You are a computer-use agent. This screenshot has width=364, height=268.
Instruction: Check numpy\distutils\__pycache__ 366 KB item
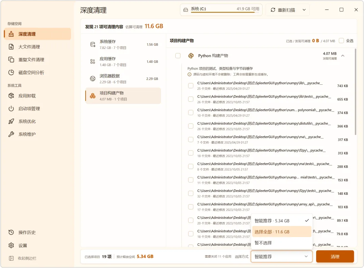pyautogui.click(x=190, y=126)
